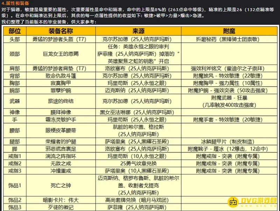Click 冲撞重戒 cell
The image size is (280, 211).
pos(61,171)
